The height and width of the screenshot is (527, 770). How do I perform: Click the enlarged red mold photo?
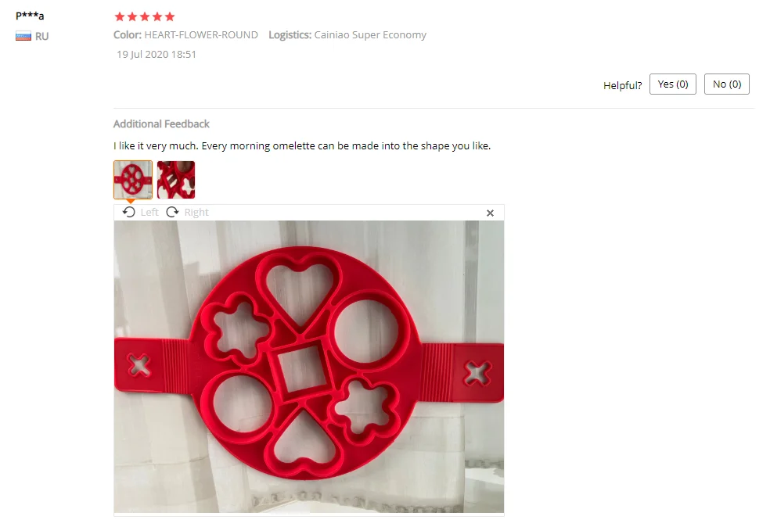[309, 367]
